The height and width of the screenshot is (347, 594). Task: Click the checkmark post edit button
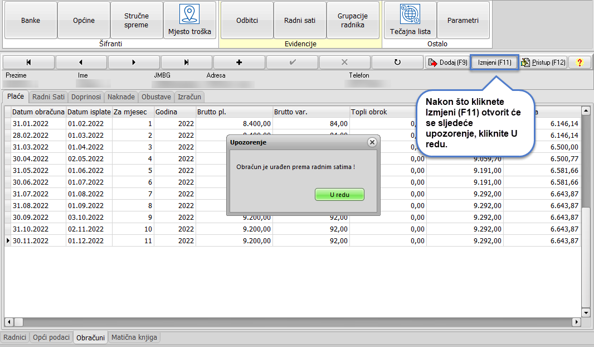pyautogui.click(x=292, y=62)
